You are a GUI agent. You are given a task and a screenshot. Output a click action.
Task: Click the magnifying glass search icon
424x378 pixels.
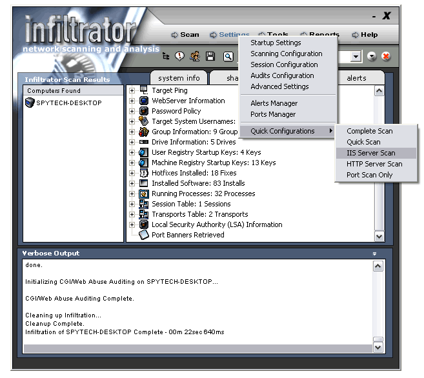228,57
